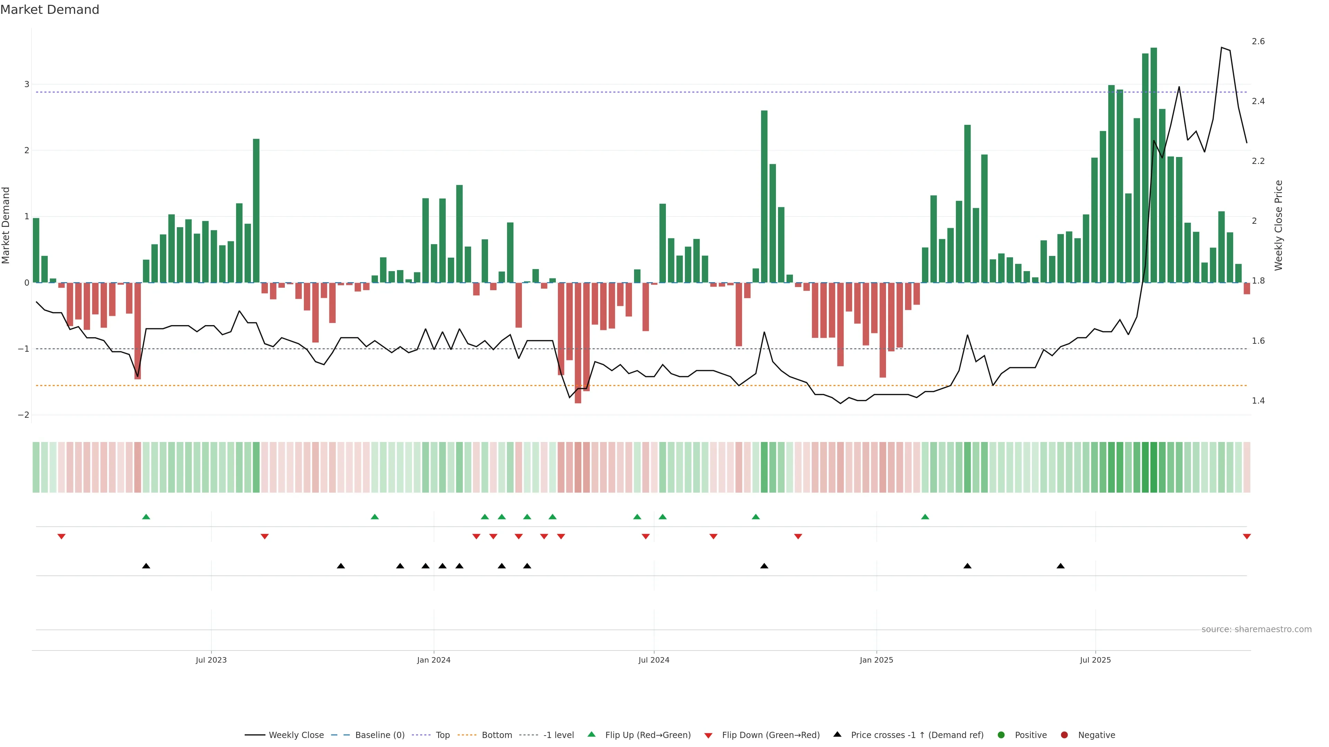Click the Negative red circle legend icon
The image size is (1329, 747).
coord(1064,735)
